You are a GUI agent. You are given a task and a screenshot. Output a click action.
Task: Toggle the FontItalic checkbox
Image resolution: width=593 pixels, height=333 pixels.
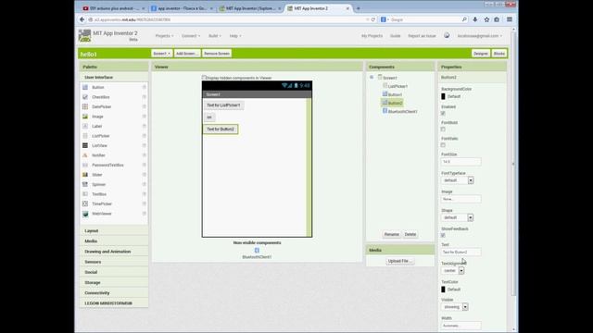(443, 145)
